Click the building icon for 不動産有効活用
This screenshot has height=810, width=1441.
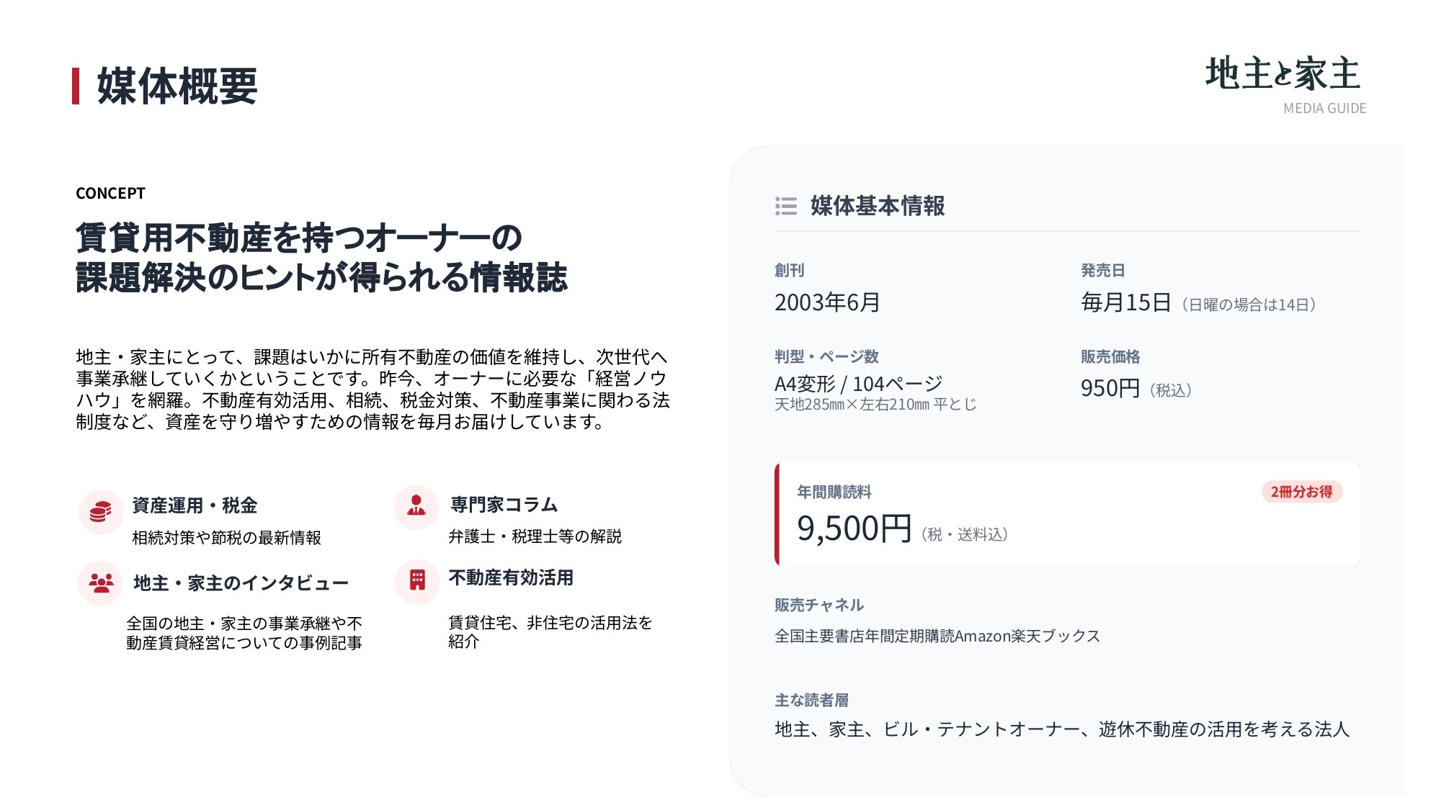click(x=417, y=580)
